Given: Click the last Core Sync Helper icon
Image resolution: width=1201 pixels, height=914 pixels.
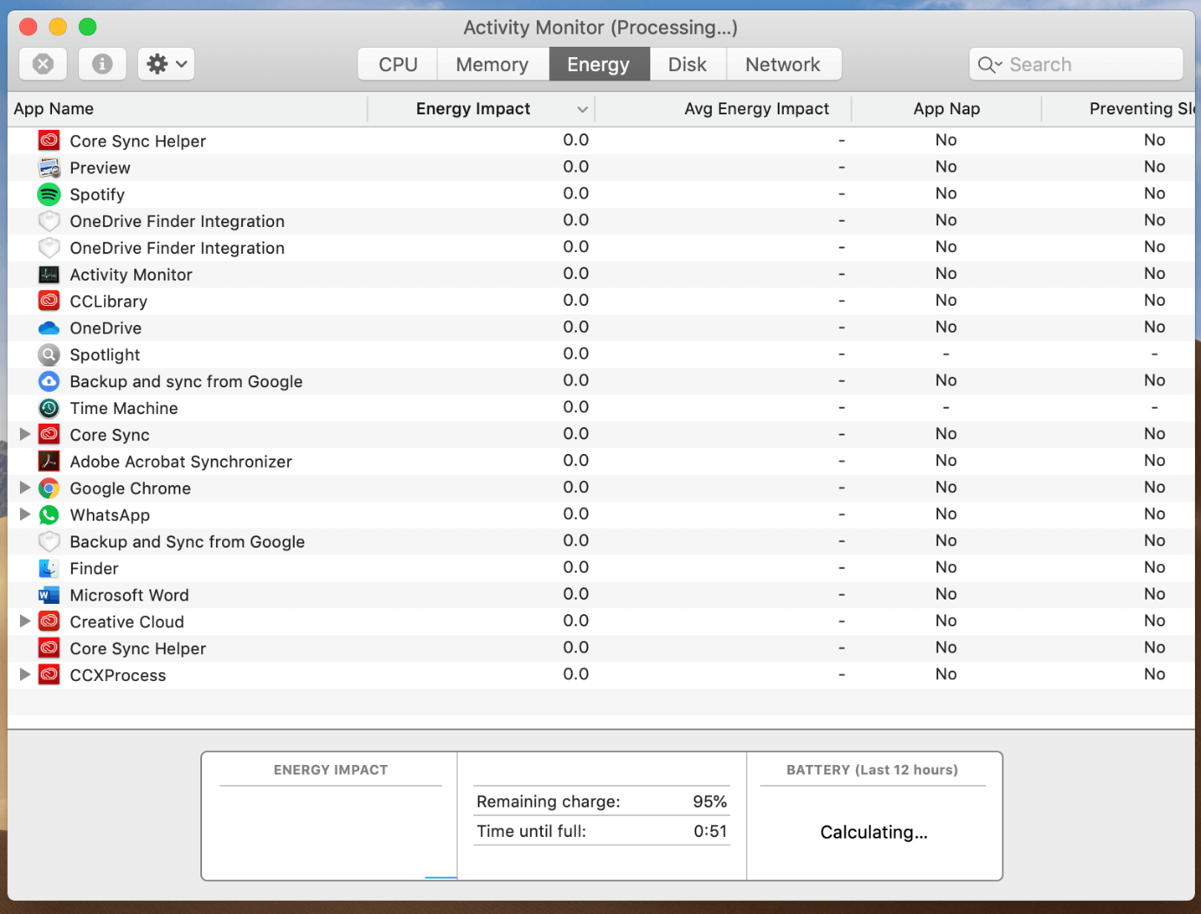Looking at the screenshot, I should [x=49, y=648].
